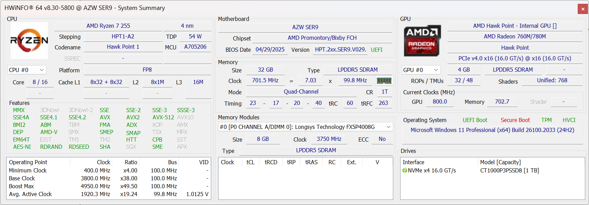Click the Boost Max operating point row
This screenshot has height=205, width=589.
pyautogui.click(x=109, y=186)
